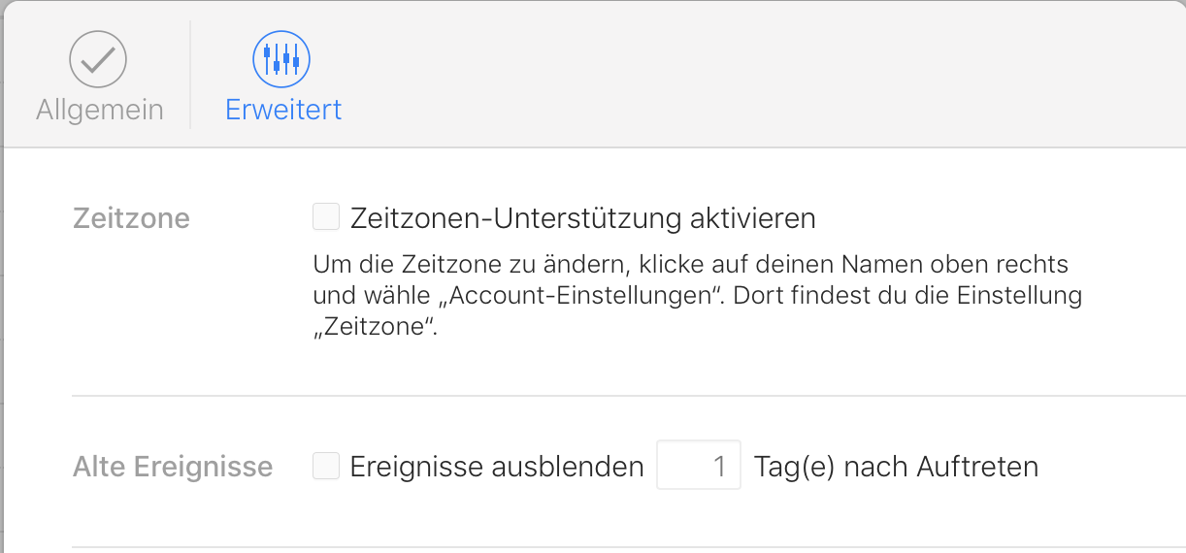
Task: Click the "Account-Einstellungen" text in the description
Action: coord(563,296)
